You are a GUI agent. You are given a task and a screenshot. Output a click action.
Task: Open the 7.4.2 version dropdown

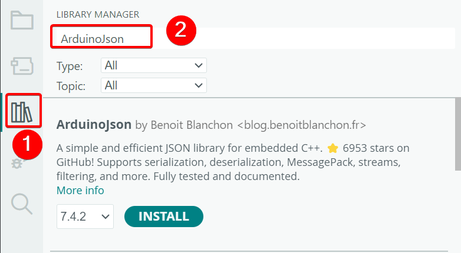85,217
